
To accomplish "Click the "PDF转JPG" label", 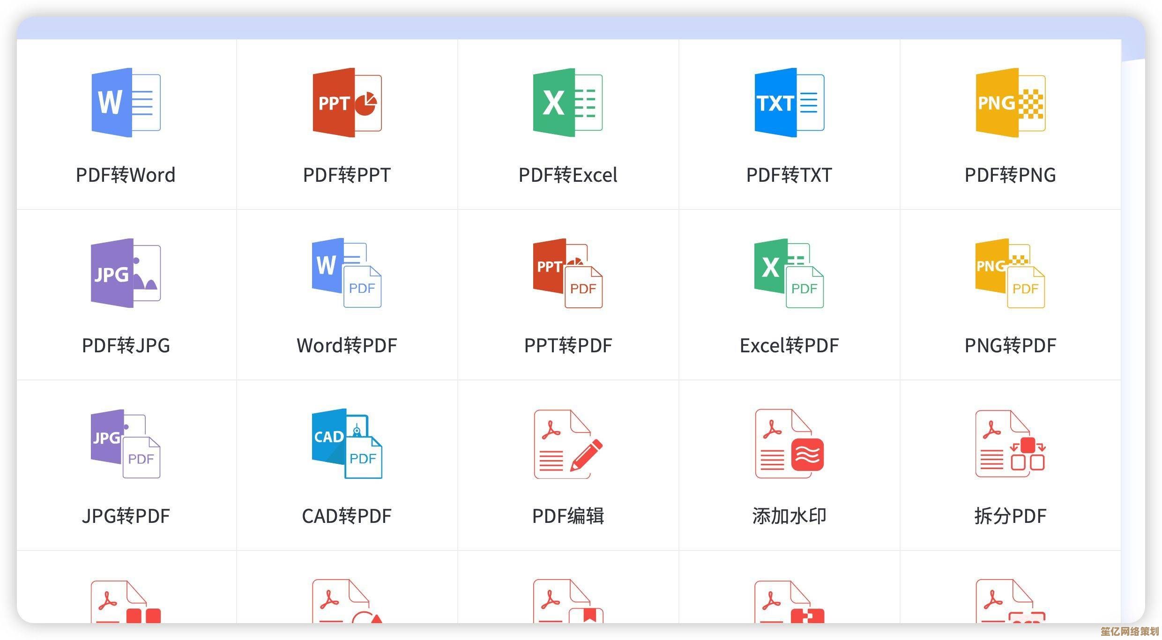I will [126, 346].
